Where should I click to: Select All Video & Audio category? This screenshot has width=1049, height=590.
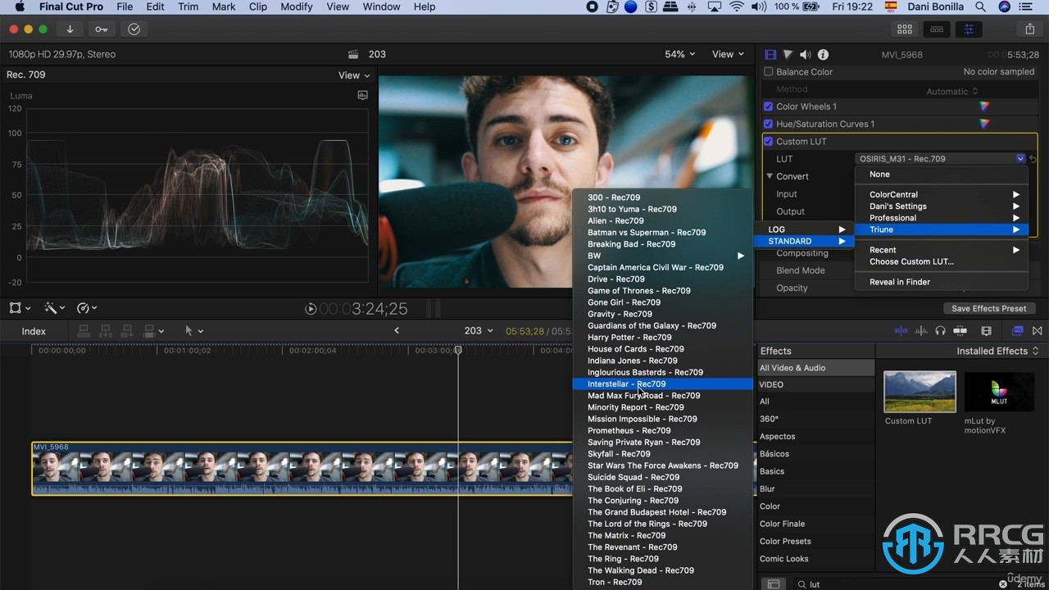(x=815, y=368)
